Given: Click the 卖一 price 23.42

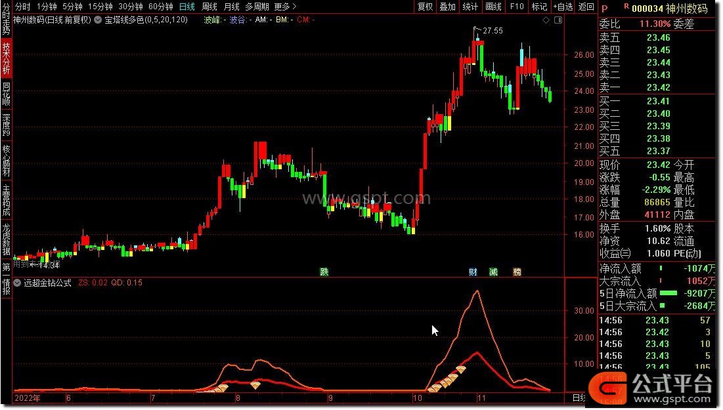Looking at the screenshot, I should coord(659,87).
